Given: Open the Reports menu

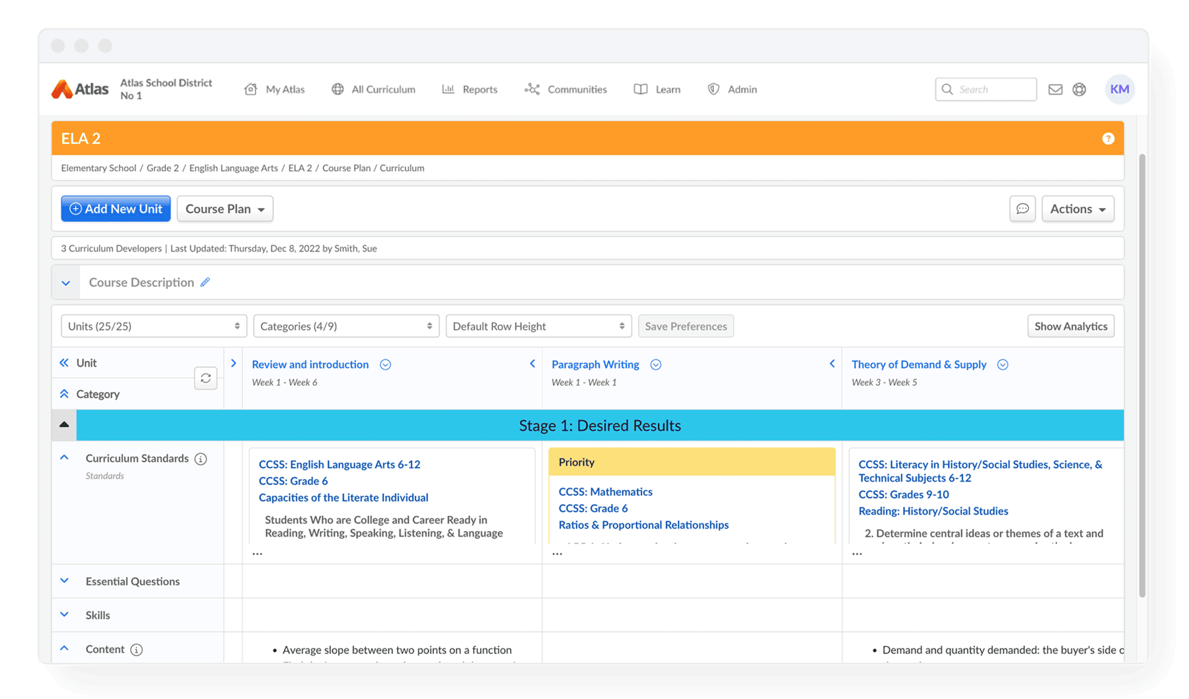Looking at the screenshot, I should pos(470,89).
